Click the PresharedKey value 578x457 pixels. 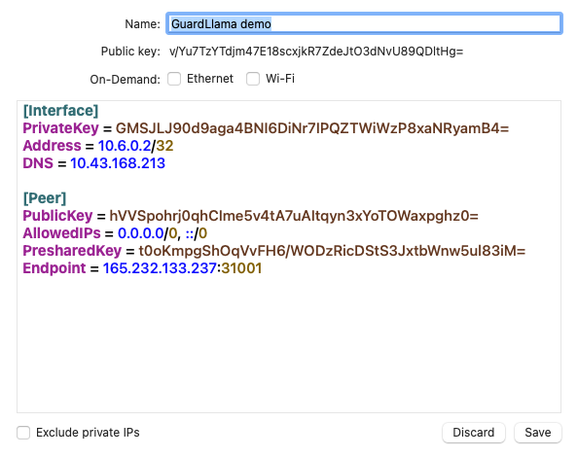tap(332, 251)
